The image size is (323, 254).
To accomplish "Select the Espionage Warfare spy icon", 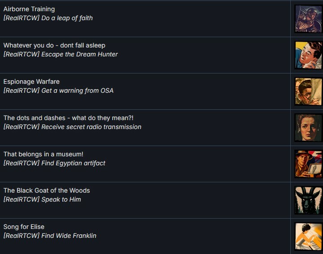I will 309,91.
